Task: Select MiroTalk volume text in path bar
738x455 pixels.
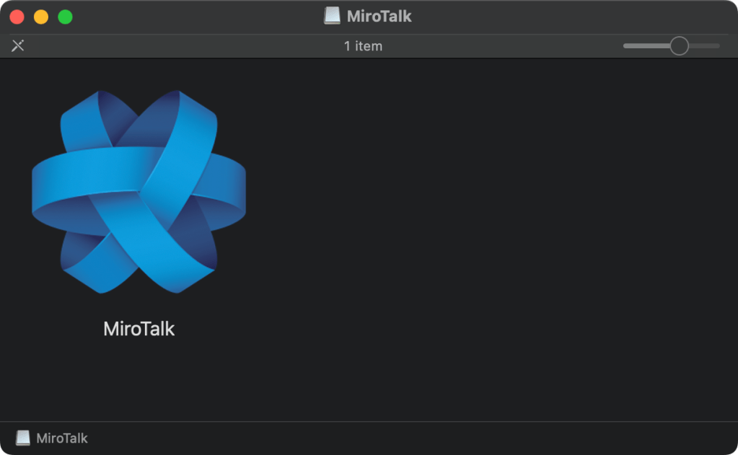Action: pos(62,438)
